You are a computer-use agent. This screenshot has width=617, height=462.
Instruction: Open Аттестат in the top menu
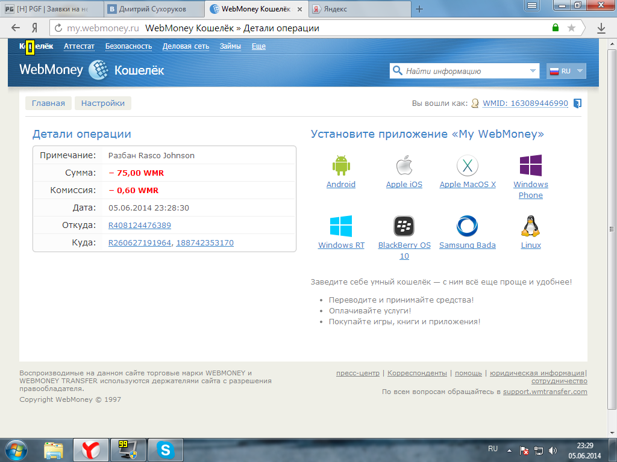pos(79,46)
